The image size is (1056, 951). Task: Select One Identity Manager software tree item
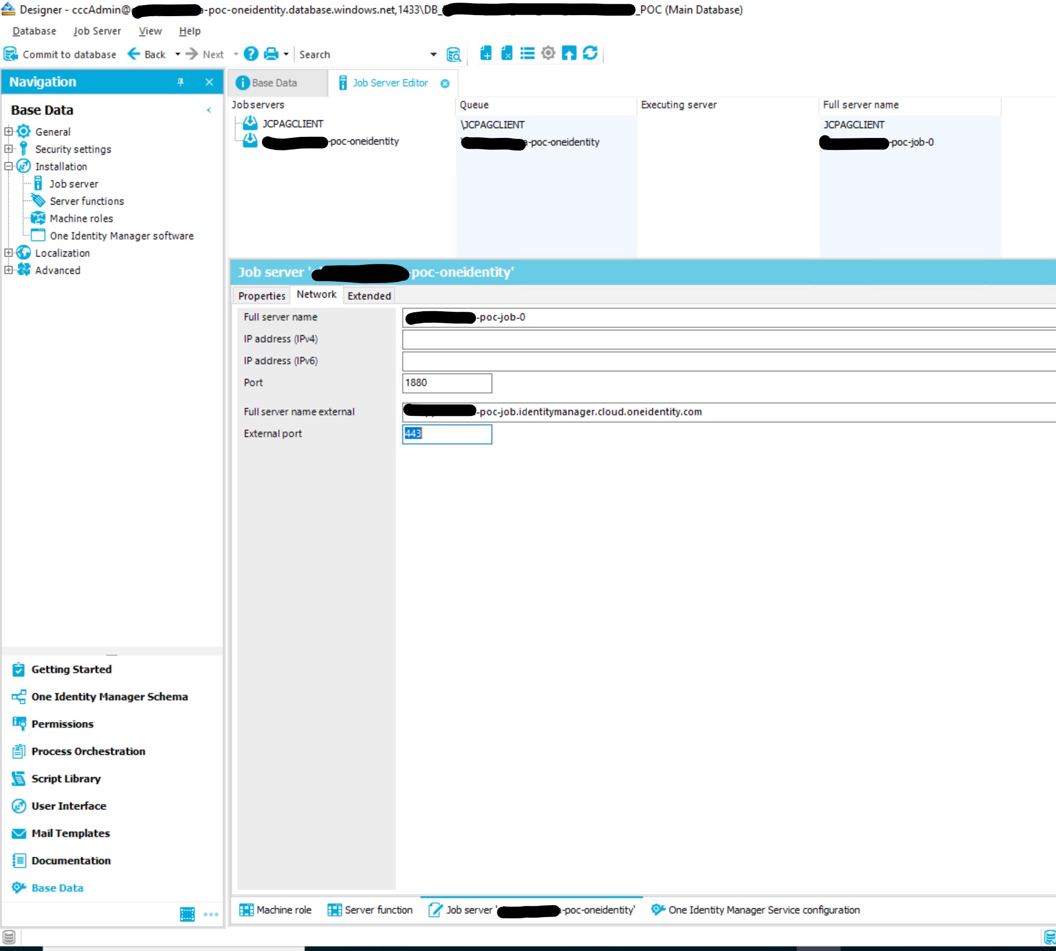pyautogui.click(x=122, y=236)
